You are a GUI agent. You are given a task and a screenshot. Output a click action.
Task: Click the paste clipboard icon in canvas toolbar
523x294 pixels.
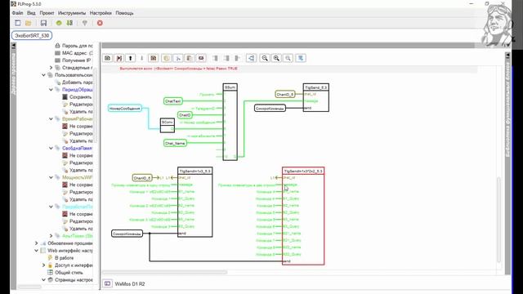click(x=189, y=58)
